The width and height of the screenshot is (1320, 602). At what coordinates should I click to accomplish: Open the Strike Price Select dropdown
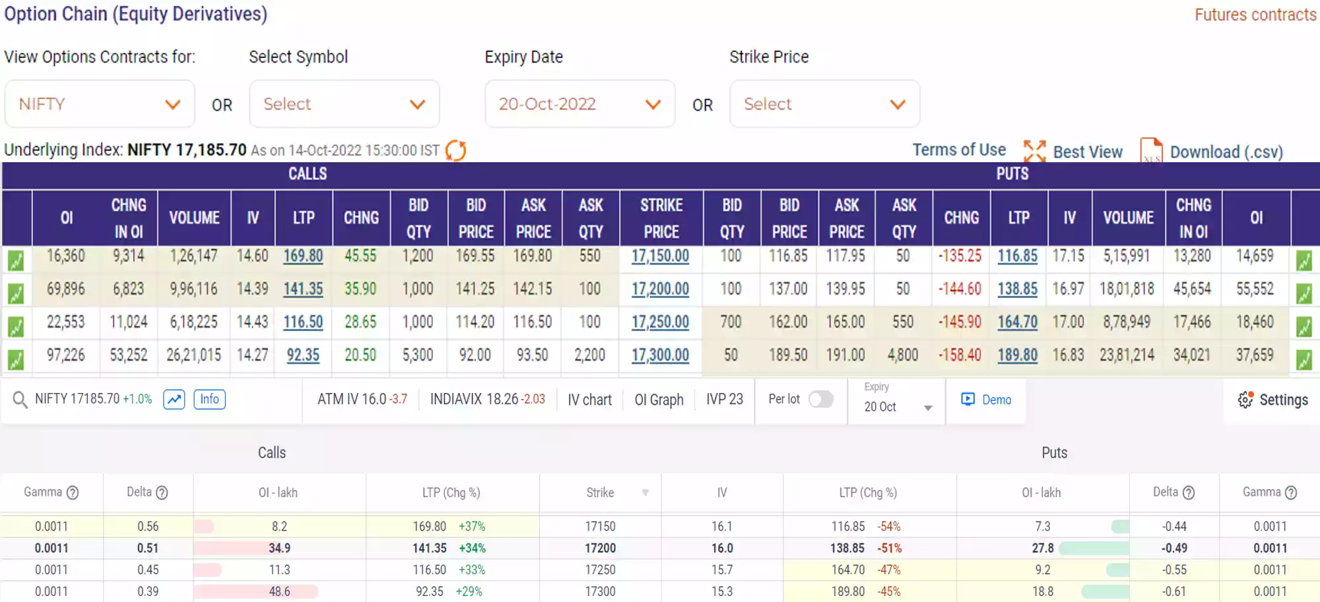tap(825, 104)
